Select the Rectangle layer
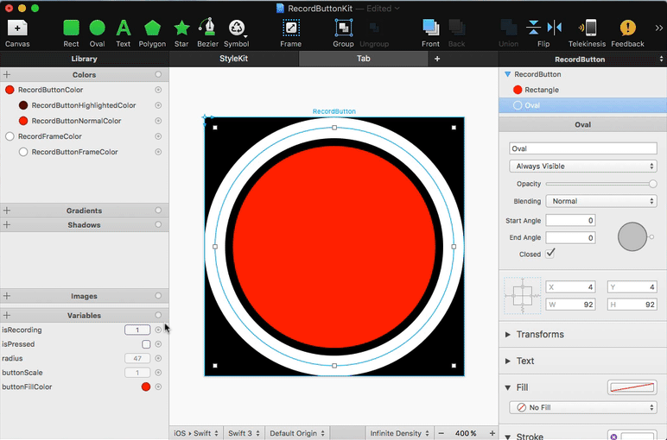 click(x=583, y=90)
